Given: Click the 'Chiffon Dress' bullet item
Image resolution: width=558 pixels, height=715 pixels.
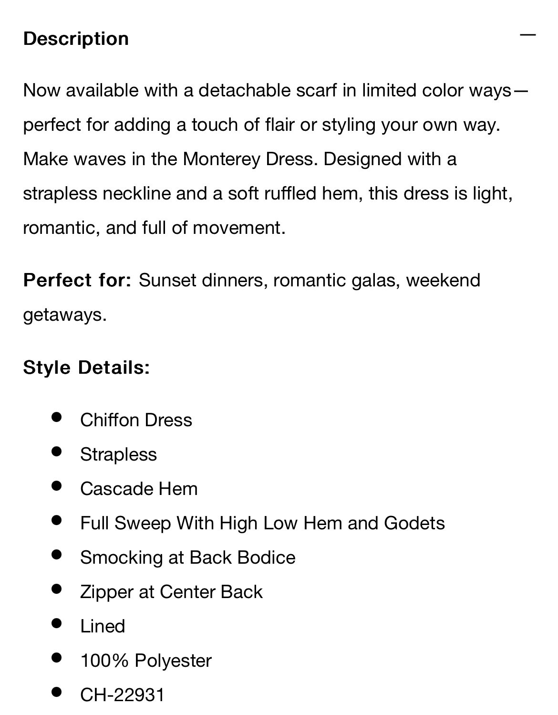Looking at the screenshot, I should click(x=136, y=420).
